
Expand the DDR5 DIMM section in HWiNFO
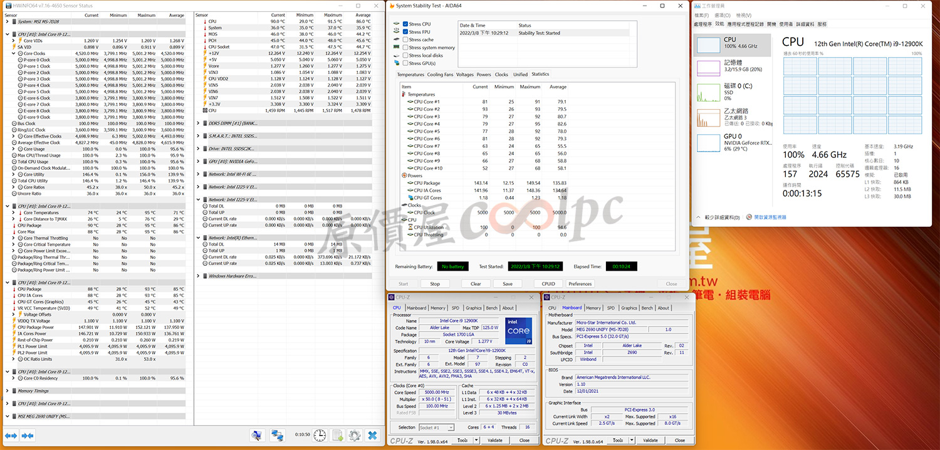tap(199, 123)
